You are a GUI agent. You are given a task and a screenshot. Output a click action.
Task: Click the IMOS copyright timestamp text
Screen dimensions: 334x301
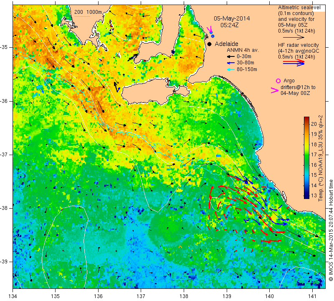[331, 230]
